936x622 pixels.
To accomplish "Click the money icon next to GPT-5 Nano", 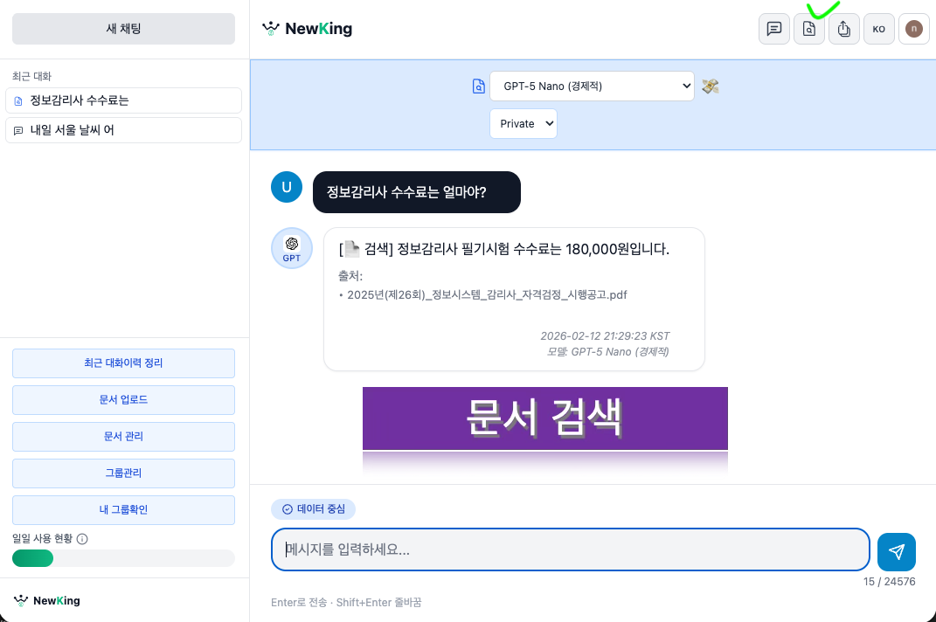I will 710,86.
